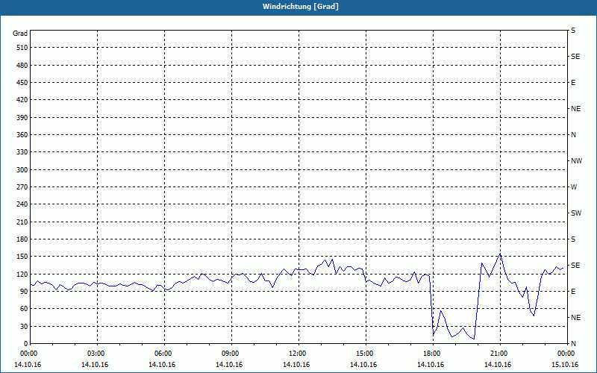This screenshot has width=597, height=373.
Task: Click the 15:00 time axis label
Action: (364, 353)
